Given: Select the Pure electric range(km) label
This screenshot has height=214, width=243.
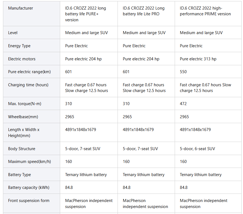Looking at the screenshot, I should point(29,72).
